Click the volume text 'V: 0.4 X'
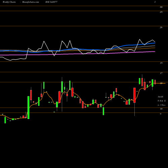The height and width of the screenshot is (168, 168). point(162,101)
